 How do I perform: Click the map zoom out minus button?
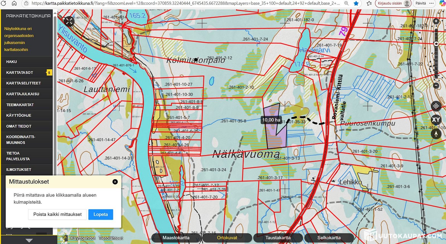click(x=436, y=86)
